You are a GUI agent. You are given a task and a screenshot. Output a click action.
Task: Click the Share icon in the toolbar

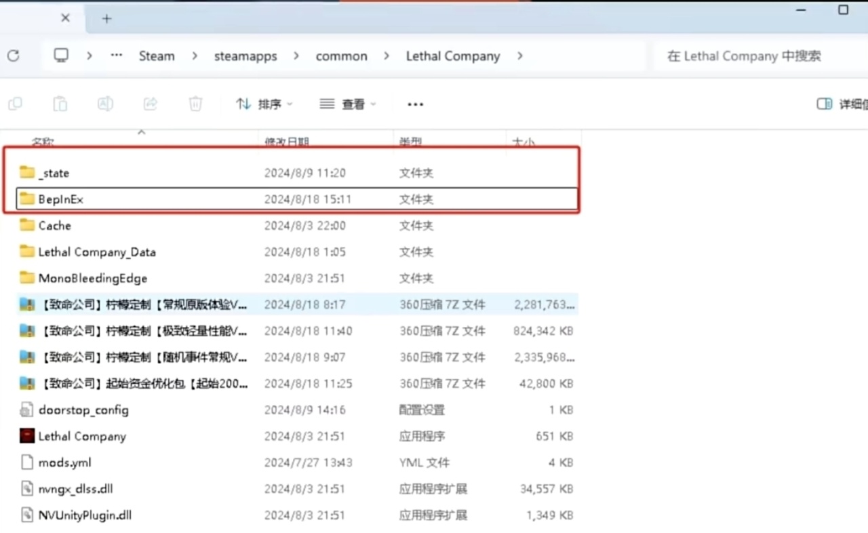(151, 104)
